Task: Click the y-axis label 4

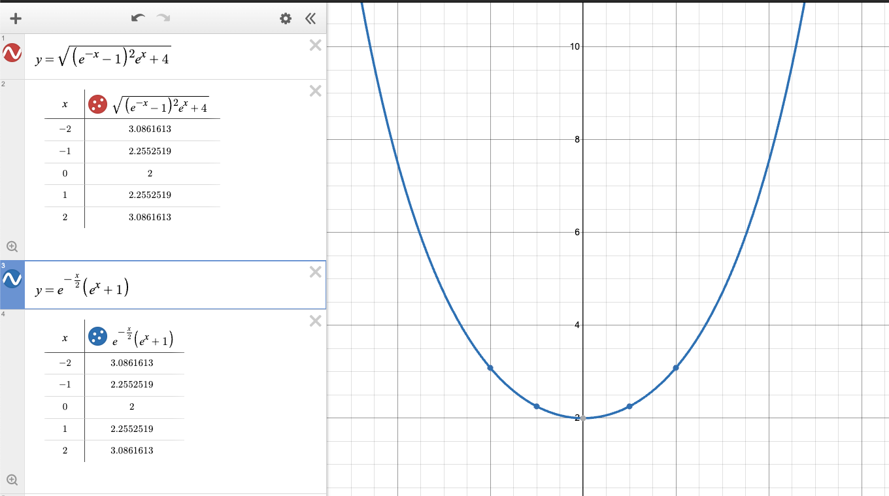Action: point(578,325)
